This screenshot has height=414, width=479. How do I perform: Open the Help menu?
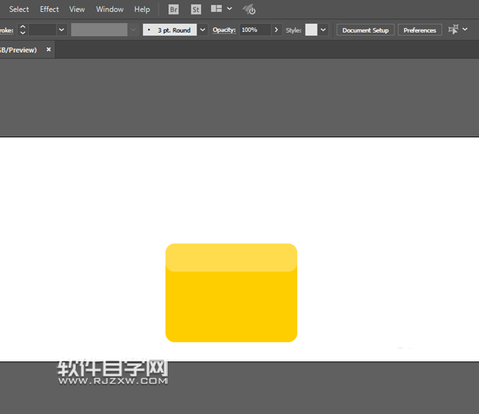click(142, 10)
